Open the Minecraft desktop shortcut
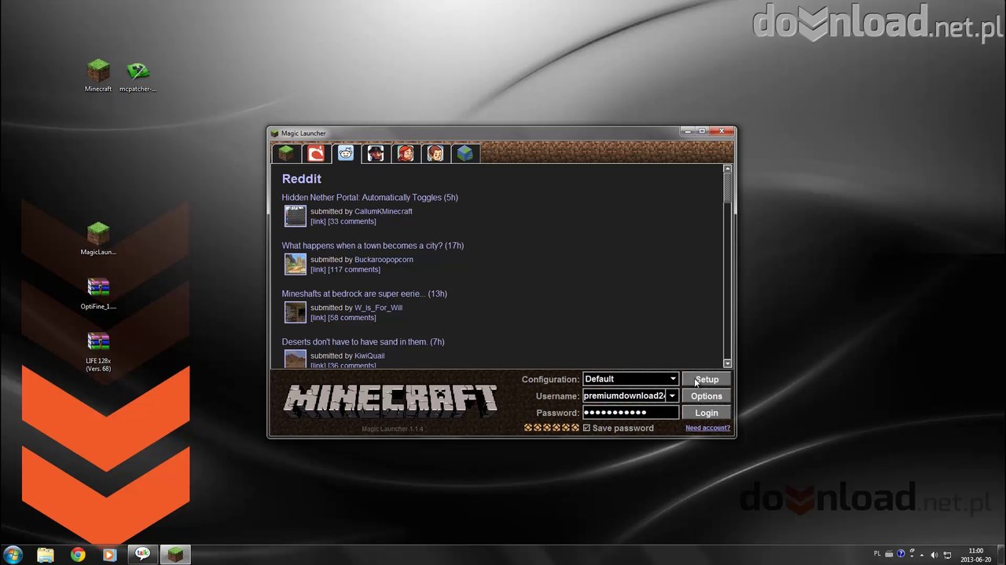This screenshot has width=1006, height=565. (x=98, y=75)
